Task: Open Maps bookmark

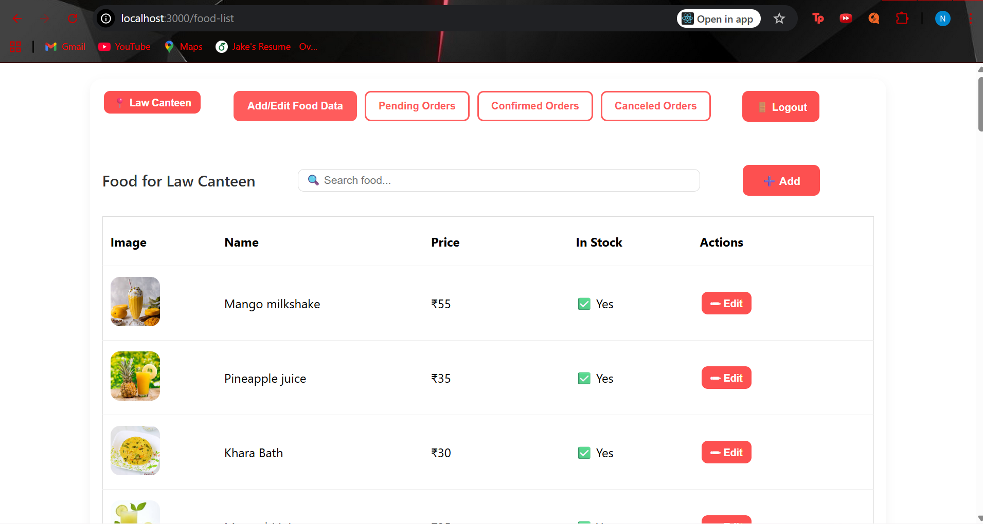Action: pos(184,47)
